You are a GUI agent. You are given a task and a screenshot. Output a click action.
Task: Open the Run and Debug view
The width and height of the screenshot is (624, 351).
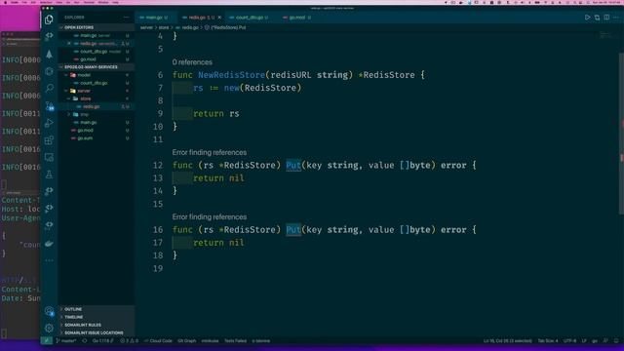[x=49, y=123]
